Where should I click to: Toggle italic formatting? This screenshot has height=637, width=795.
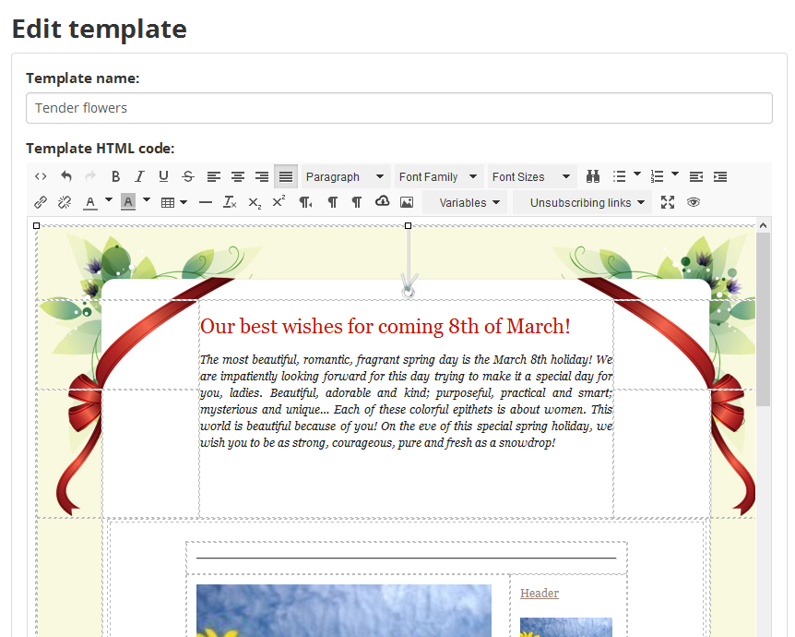coord(139,176)
